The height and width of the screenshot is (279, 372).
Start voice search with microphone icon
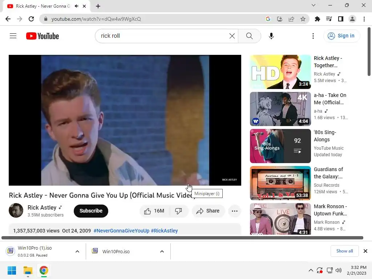point(271,36)
